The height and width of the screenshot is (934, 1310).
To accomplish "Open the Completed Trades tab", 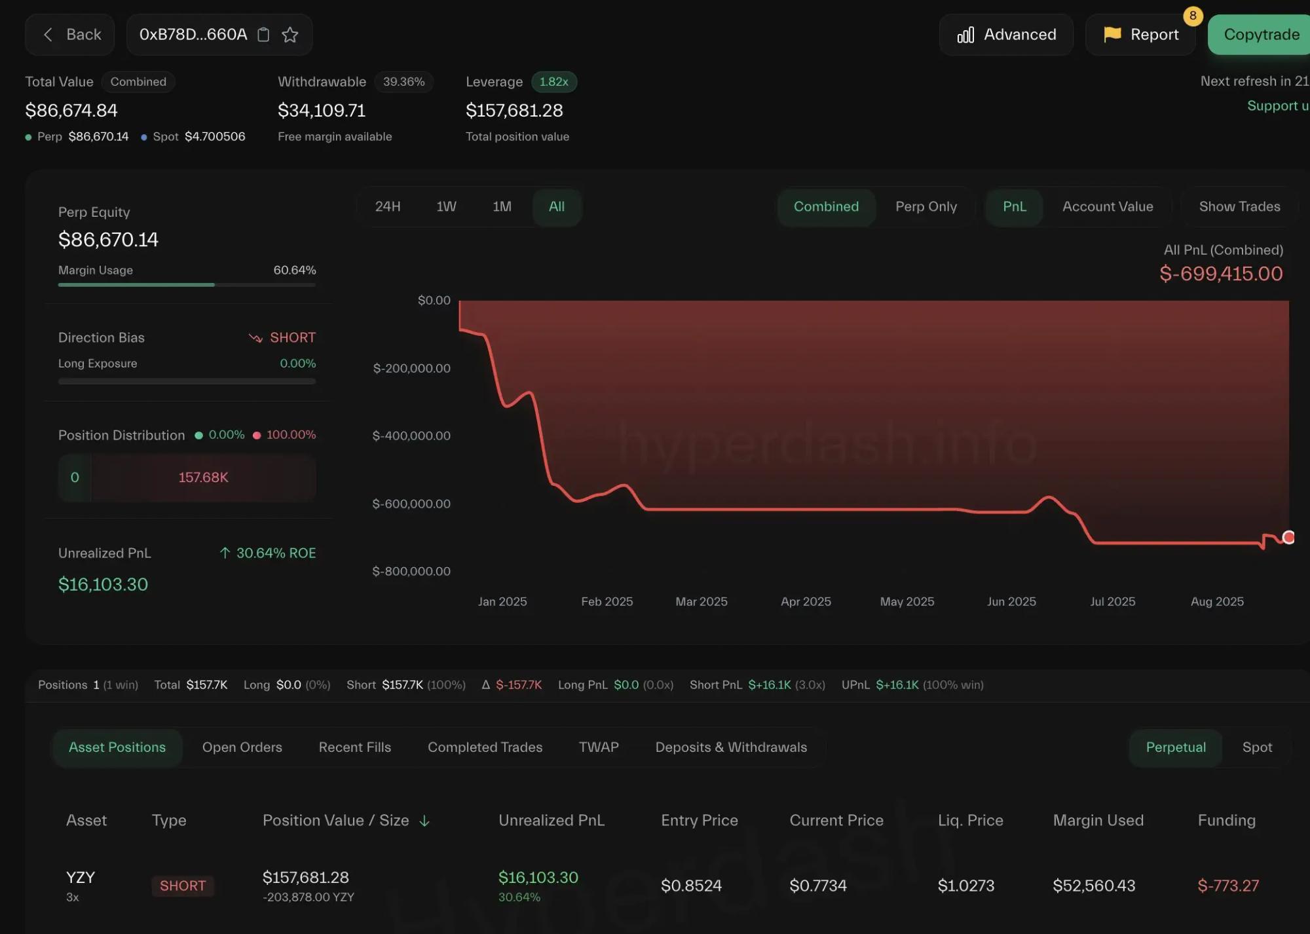I will tap(485, 747).
